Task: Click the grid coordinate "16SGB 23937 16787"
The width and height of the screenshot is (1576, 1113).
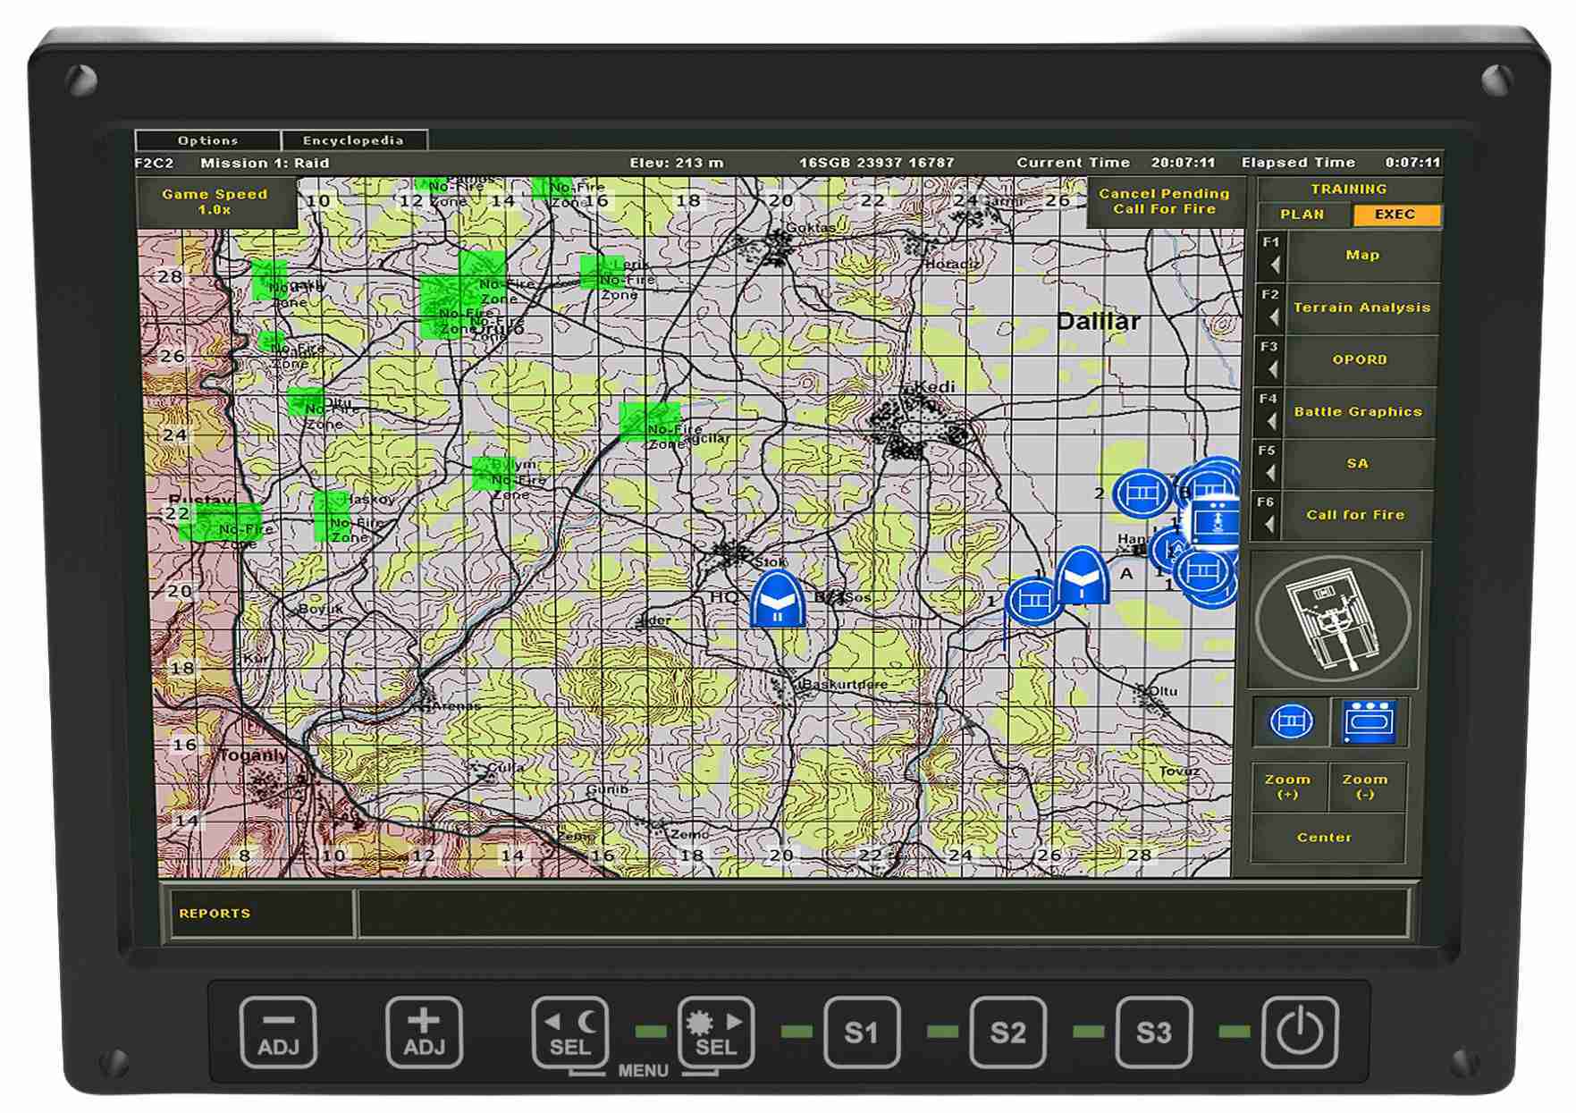Action: point(876,163)
